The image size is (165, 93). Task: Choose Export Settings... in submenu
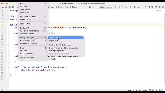coord(66,41)
